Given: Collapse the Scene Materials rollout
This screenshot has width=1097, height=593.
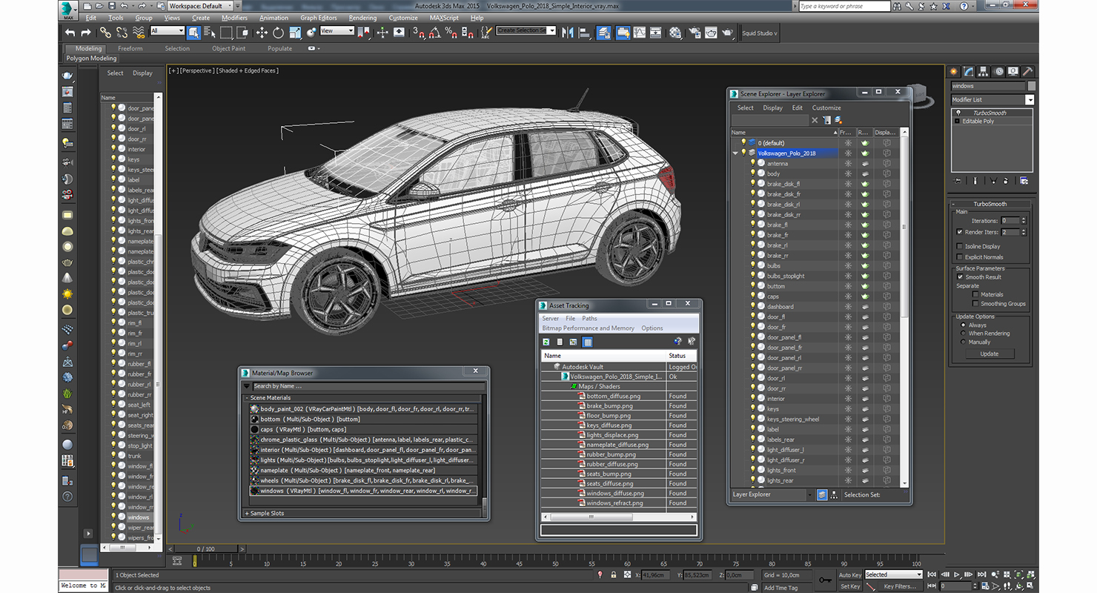Looking at the screenshot, I should 247,398.
